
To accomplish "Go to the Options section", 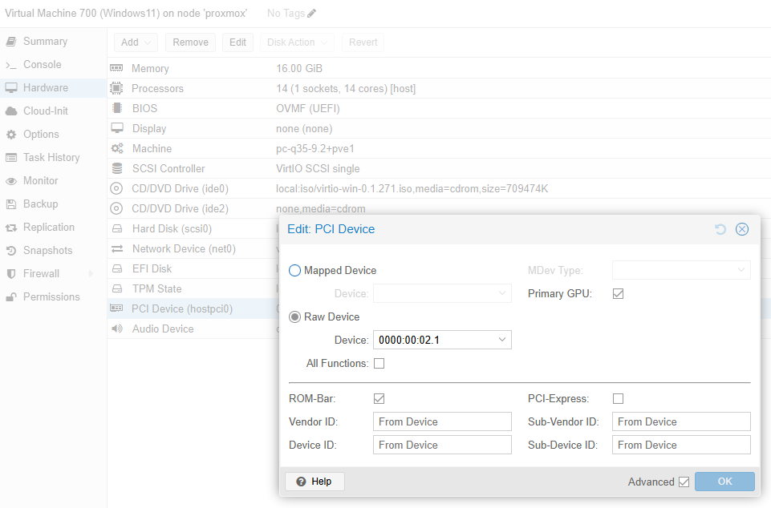I will [x=41, y=135].
